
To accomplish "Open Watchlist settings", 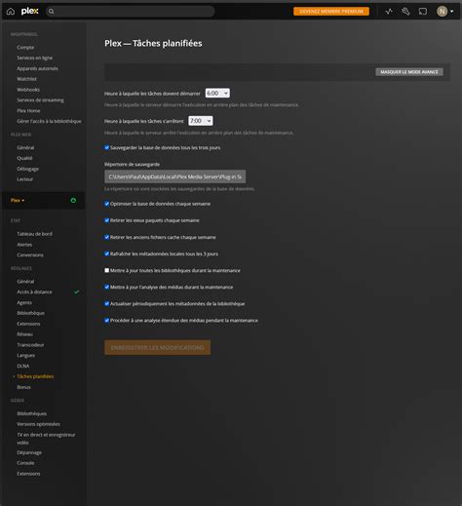I will [26, 79].
